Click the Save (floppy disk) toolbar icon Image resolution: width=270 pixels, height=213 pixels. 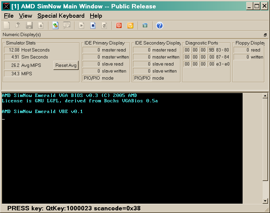click(29, 25)
